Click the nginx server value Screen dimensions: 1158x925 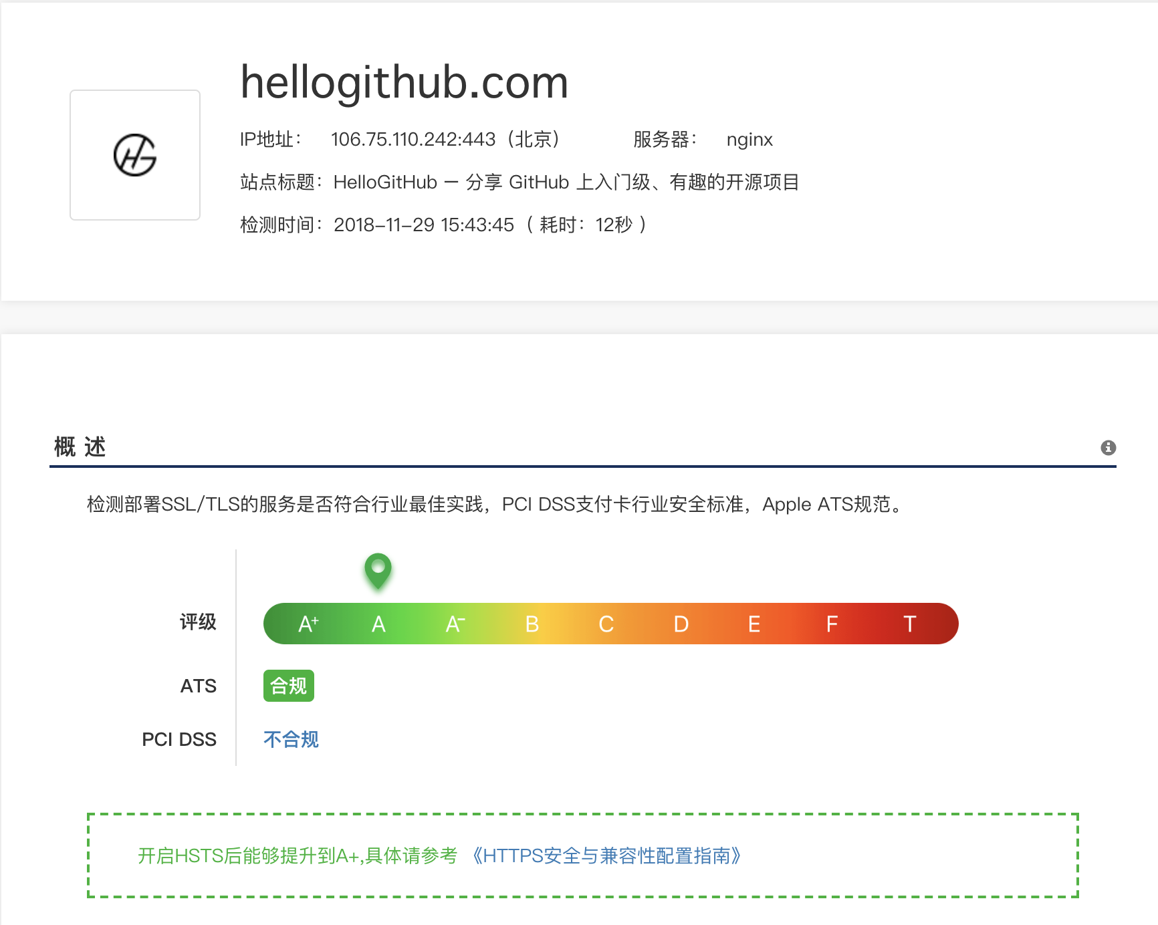point(749,140)
